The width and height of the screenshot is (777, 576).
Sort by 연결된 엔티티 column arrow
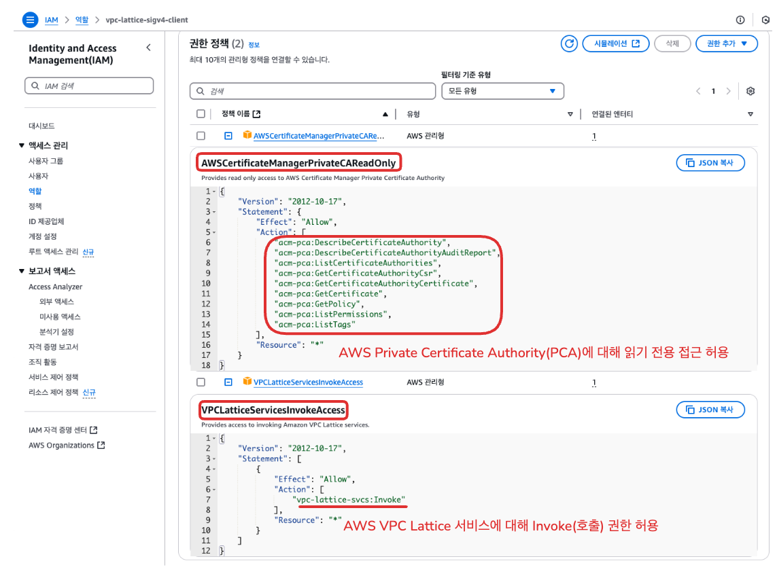(x=750, y=114)
